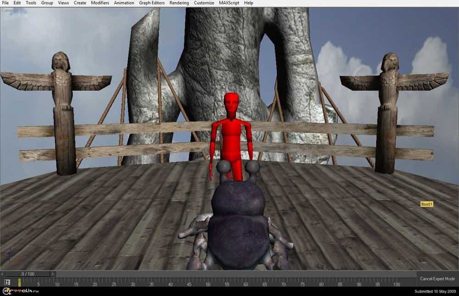Click frame 50 on the track bar
The width and height of the screenshot is (459, 296).
[x=208, y=282]
